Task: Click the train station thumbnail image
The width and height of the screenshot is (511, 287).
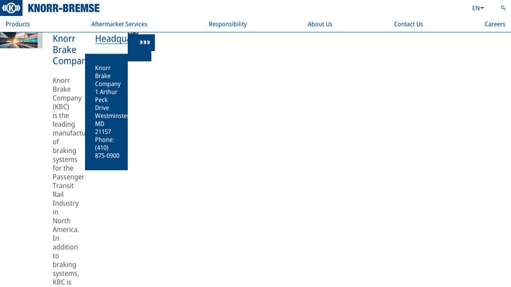Action: click(x=19, y=40)
